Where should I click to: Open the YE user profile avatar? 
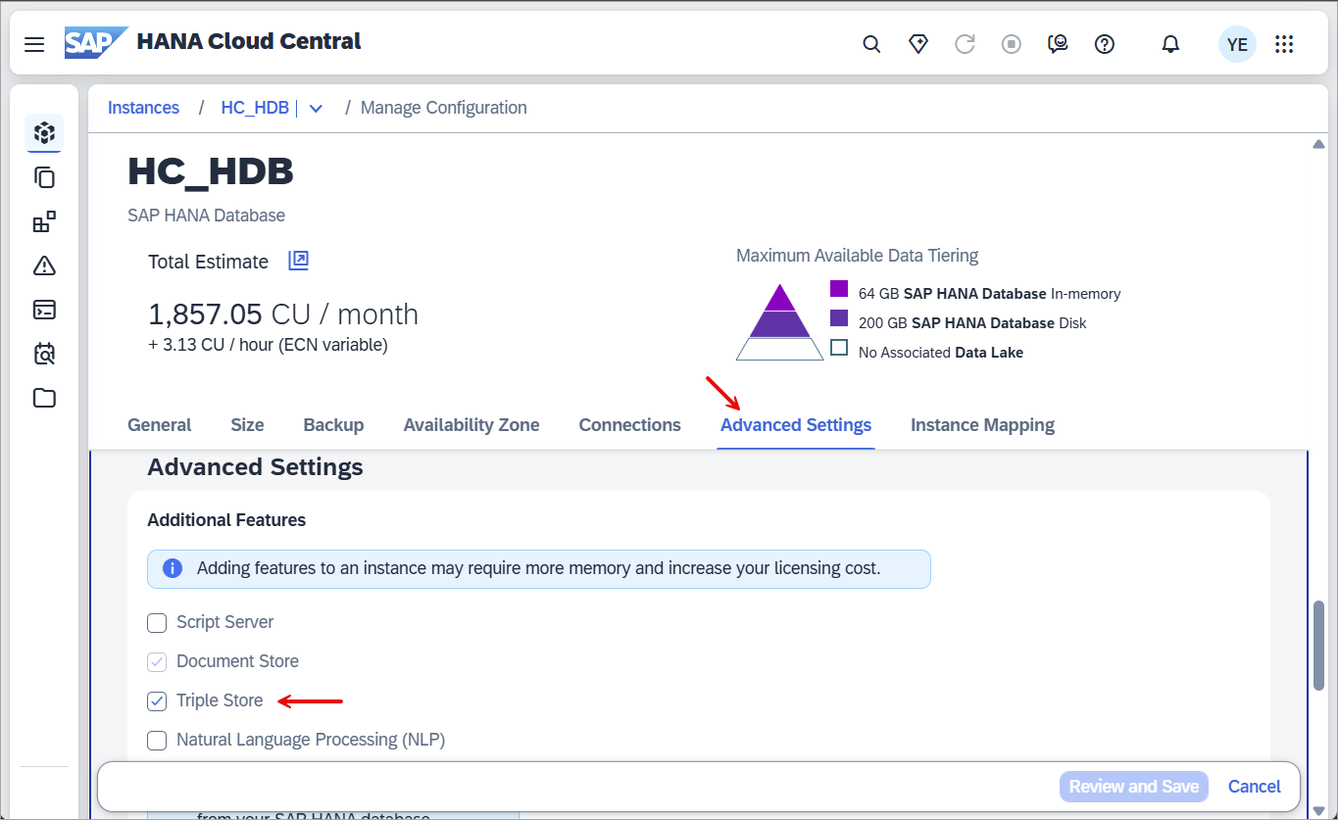point(1237,44)
